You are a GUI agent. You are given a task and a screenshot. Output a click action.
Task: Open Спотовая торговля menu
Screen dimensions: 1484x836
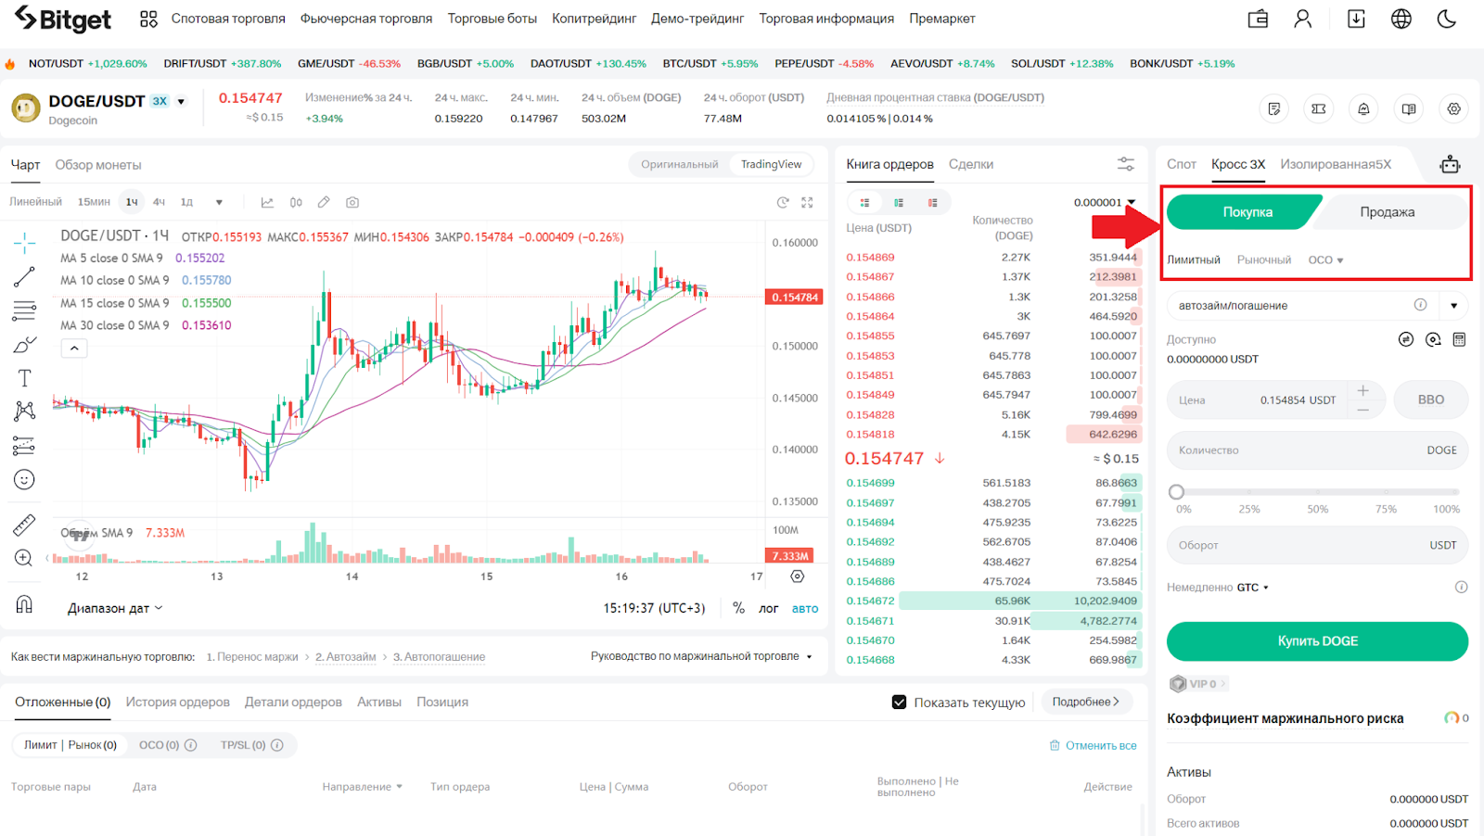228,19
